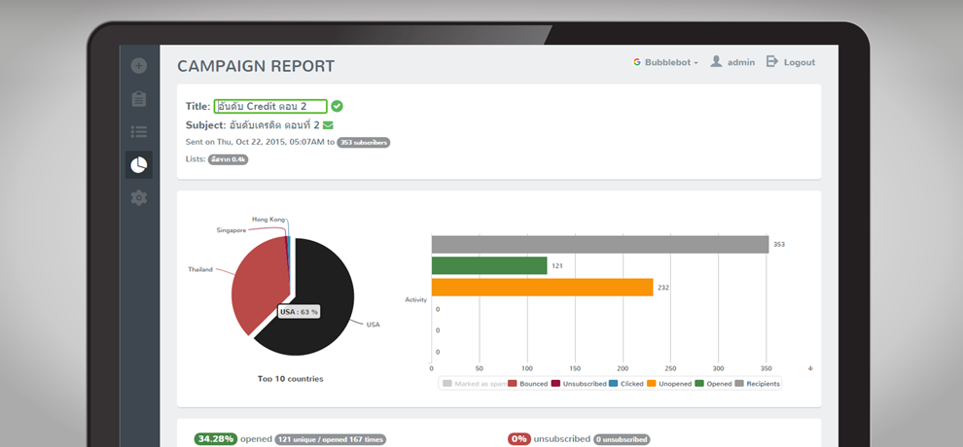
Task: Click the 121 unique opened badge
Action: coord(330,439)
